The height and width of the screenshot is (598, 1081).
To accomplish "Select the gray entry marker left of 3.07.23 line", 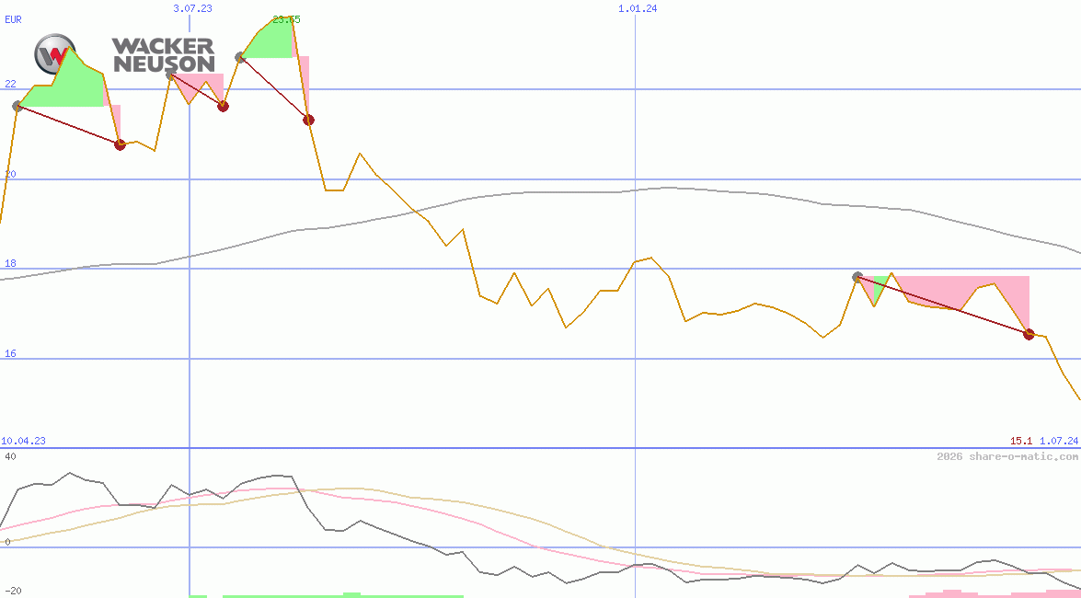I will (x=170, y=75).
